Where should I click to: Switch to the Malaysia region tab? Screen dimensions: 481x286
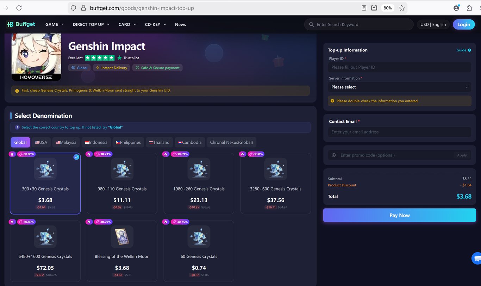click(x=66, y=142)
